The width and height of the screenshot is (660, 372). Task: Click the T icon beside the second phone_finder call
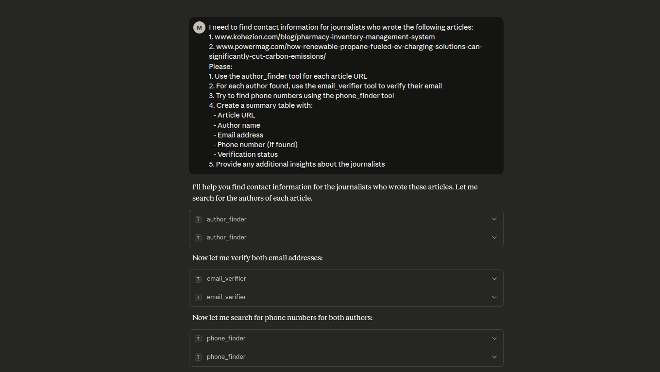[x=198, y=356]
